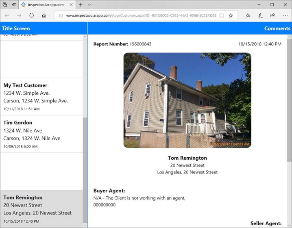
Task: Click Carson, 1324 W. Nile Ave line
Action: (32, 138)
